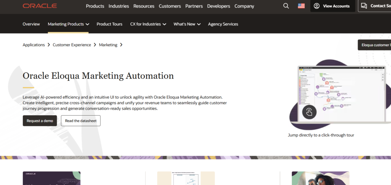
Task: Click the Request a demo button
Action: [40, 121]
